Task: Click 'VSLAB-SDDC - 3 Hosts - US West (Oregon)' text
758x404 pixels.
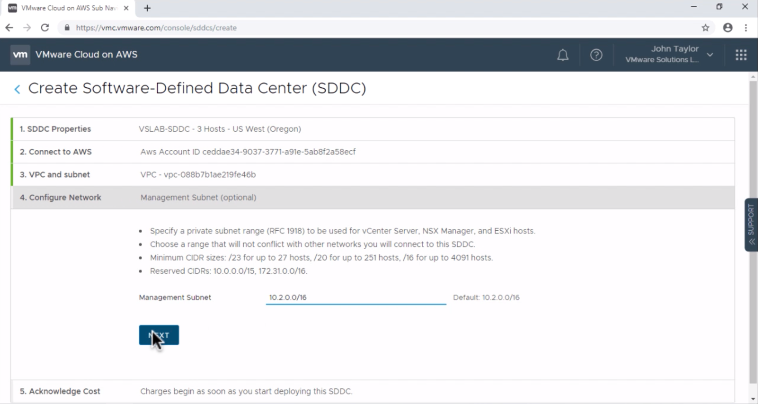Action: tap(220, 129)
